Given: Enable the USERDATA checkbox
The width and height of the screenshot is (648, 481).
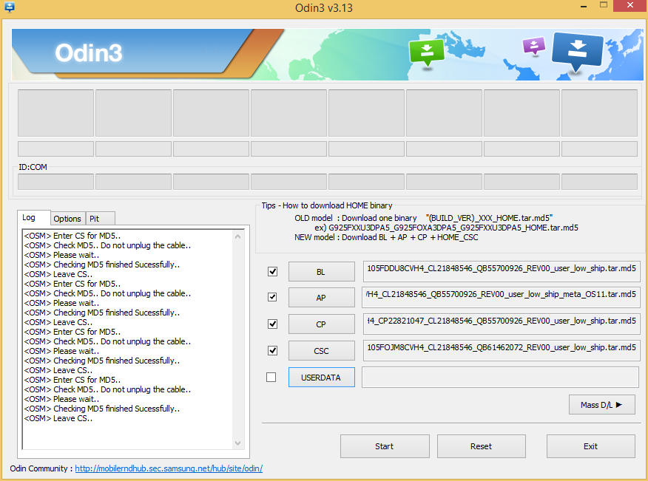Looking at the screenshot, I should (x=271, y=377).
